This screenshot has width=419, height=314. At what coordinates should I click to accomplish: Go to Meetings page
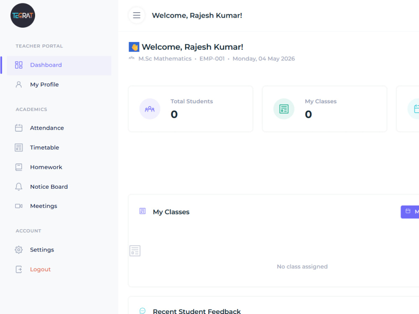click(59, 206)
